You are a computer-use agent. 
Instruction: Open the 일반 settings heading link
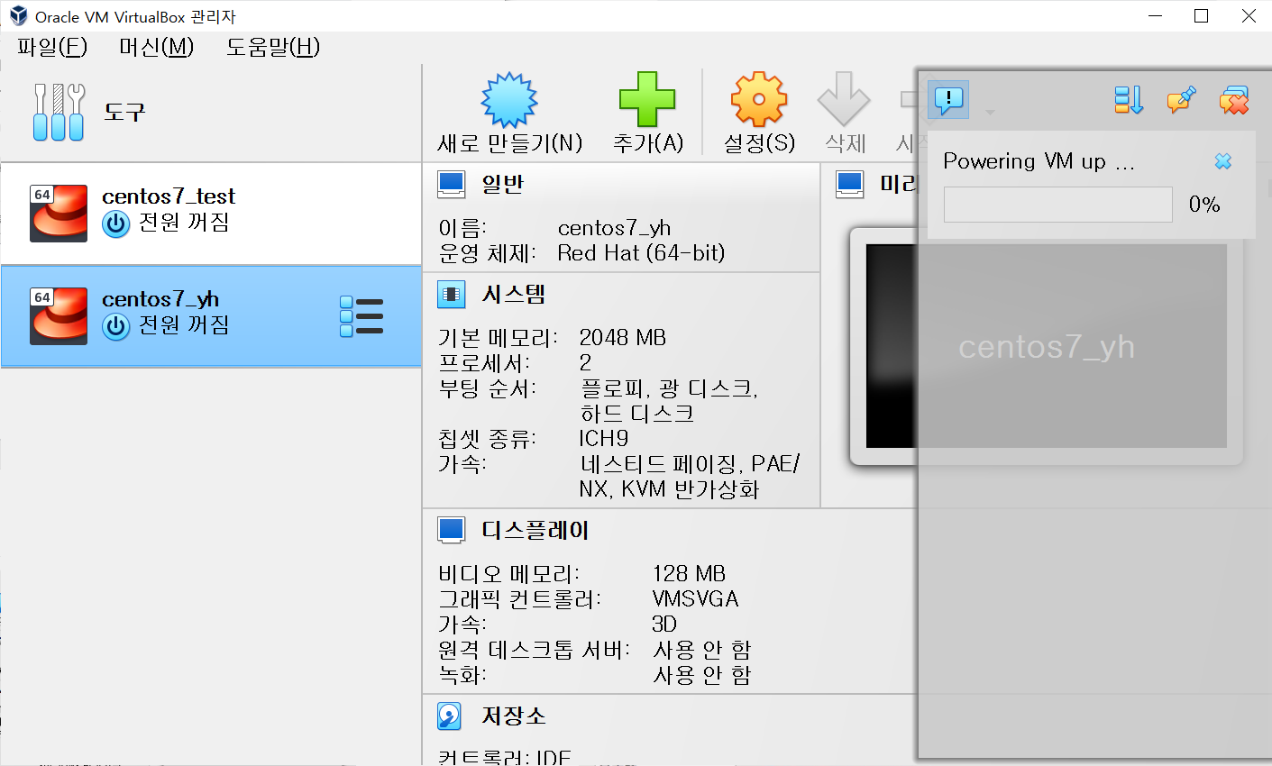tap(503, 184)
